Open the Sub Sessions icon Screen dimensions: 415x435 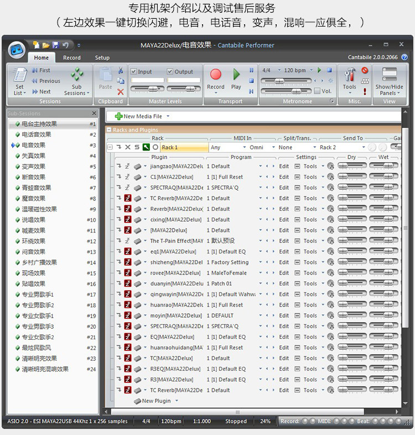pyautogui.click(x=77, y=74)
